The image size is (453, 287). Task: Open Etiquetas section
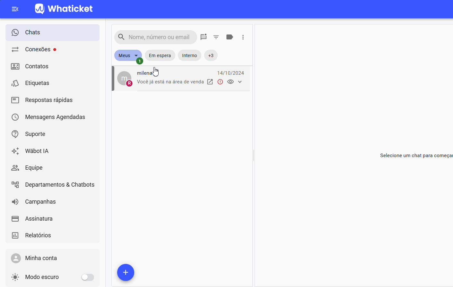pyautogui.click(x=52, y=83)
